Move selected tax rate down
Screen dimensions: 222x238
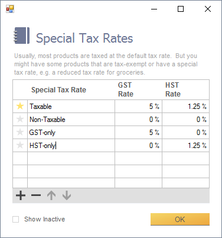pos(67,195)
